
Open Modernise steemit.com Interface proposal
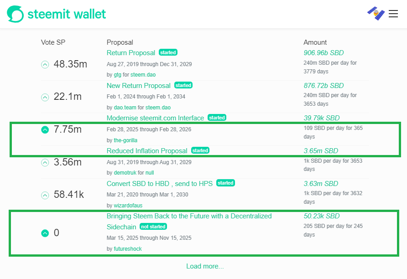click(155, 118)
